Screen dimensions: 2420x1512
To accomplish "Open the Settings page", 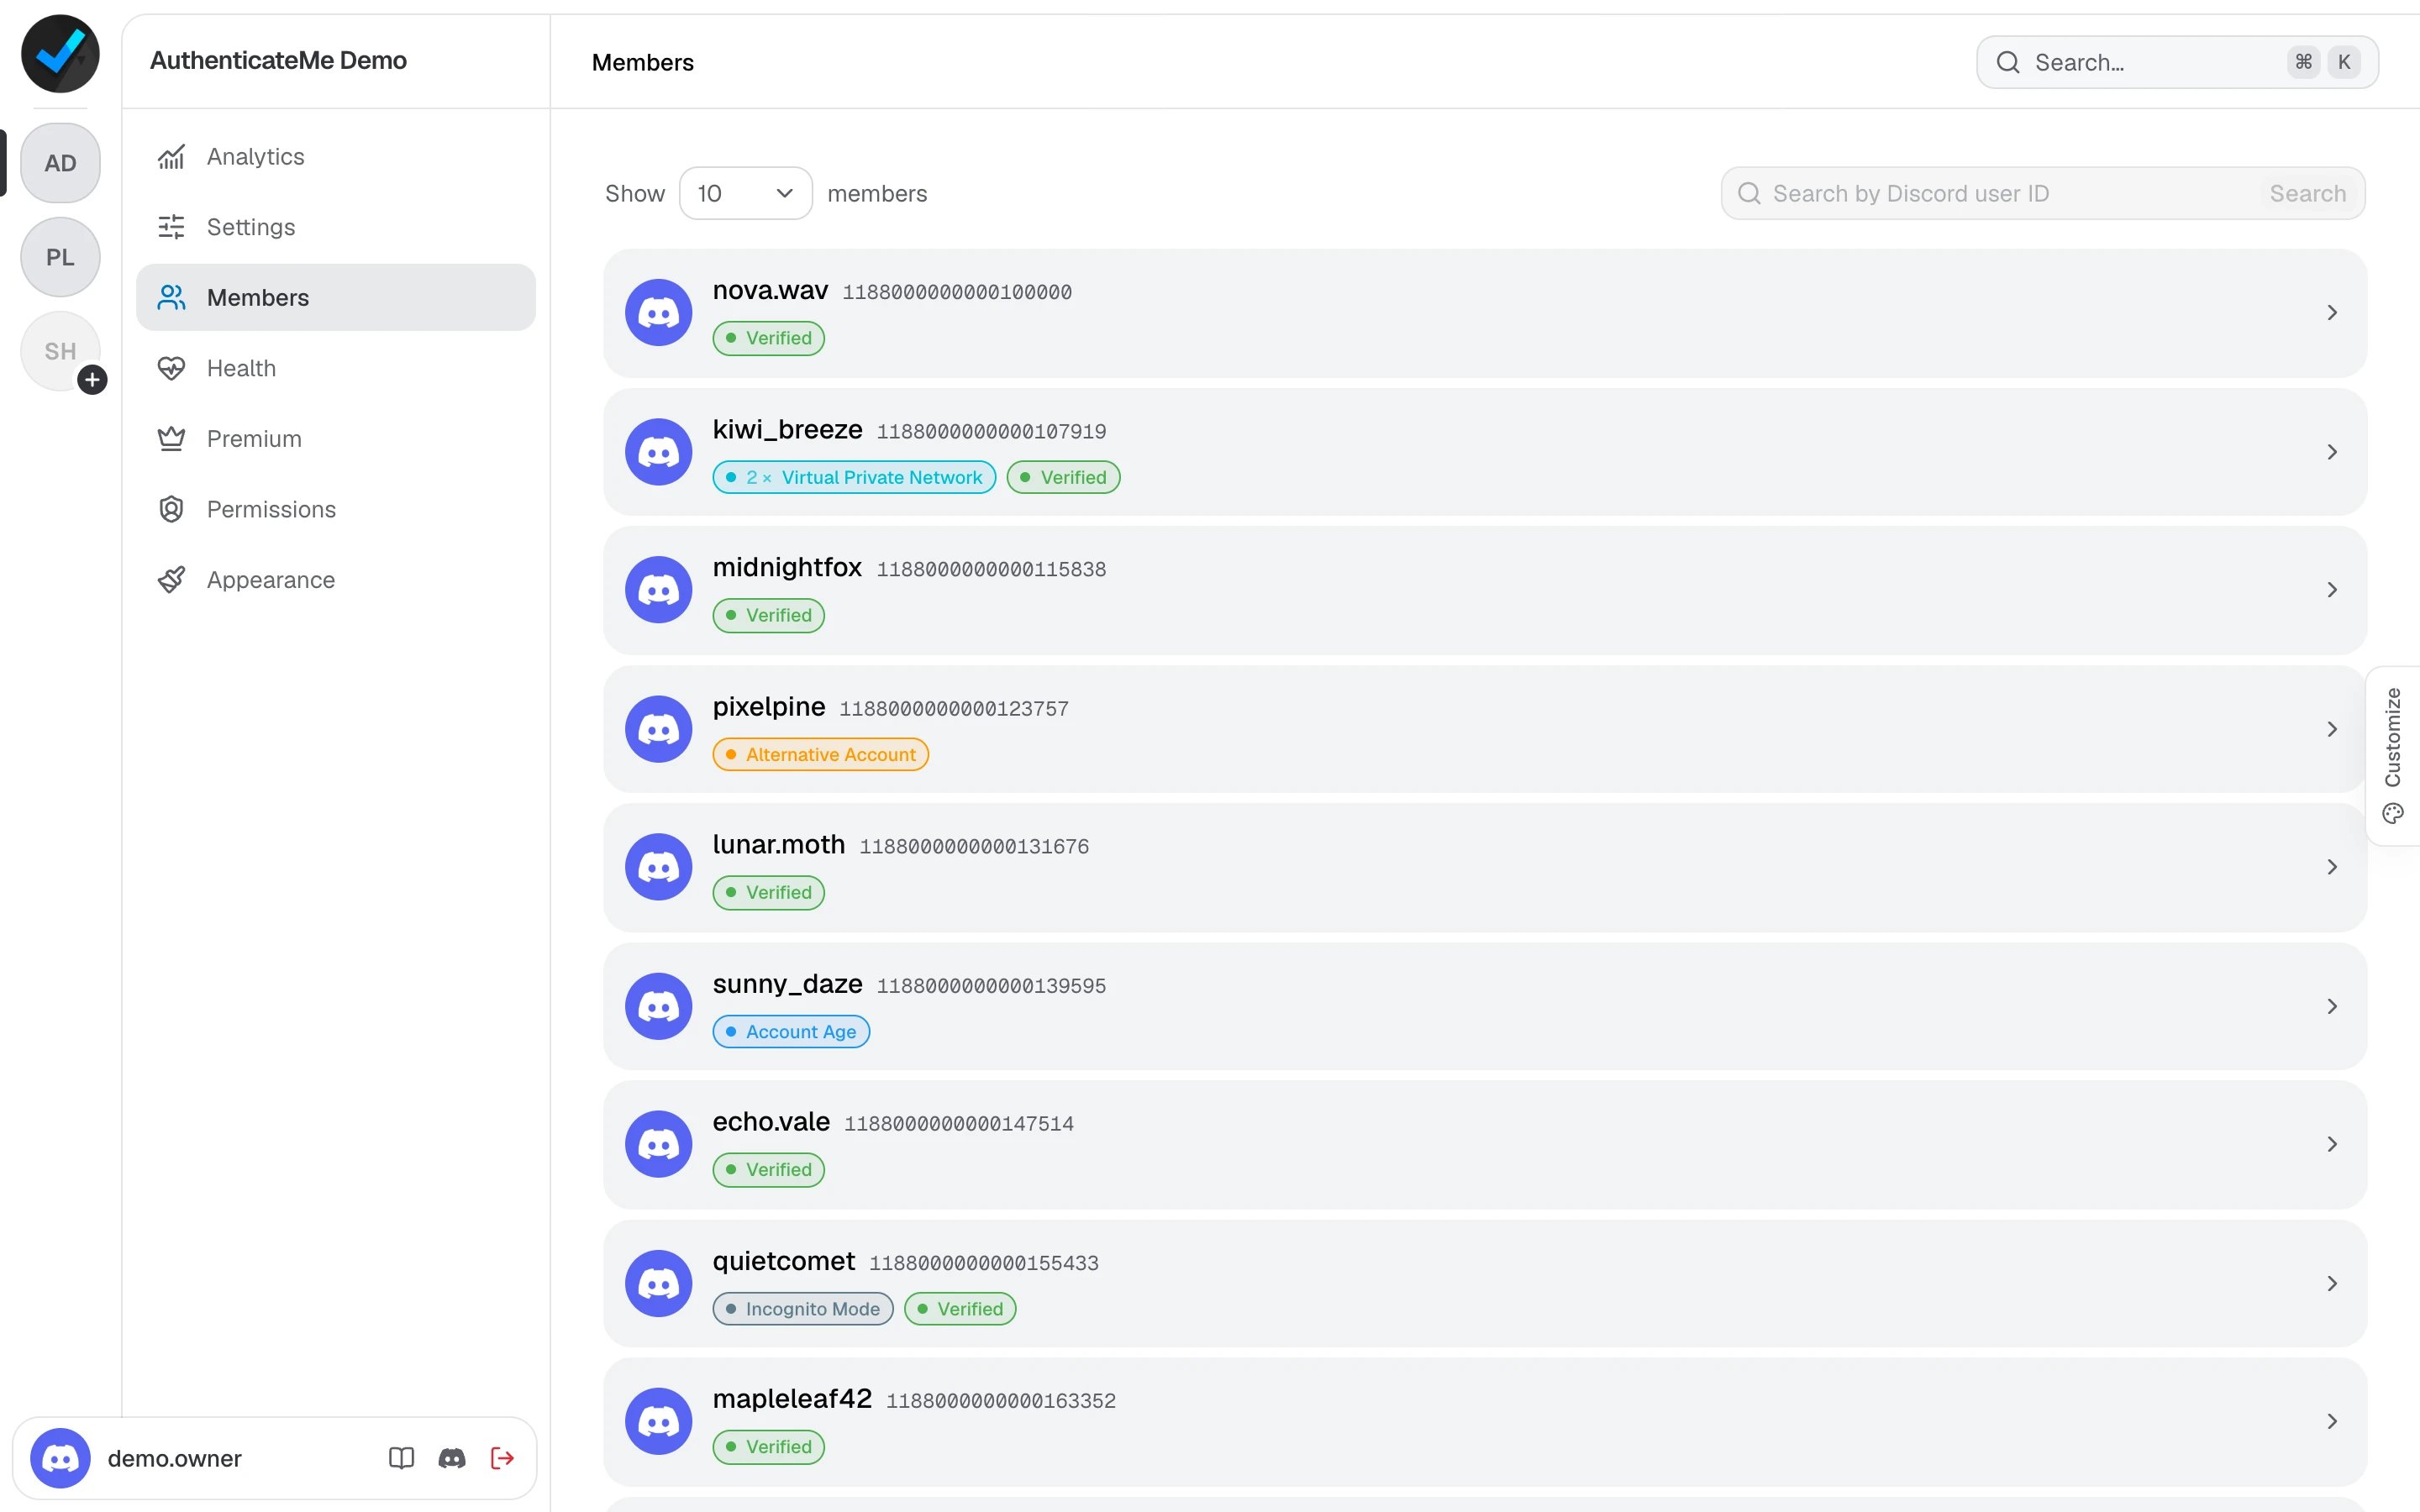I will (x=336, y=227).
